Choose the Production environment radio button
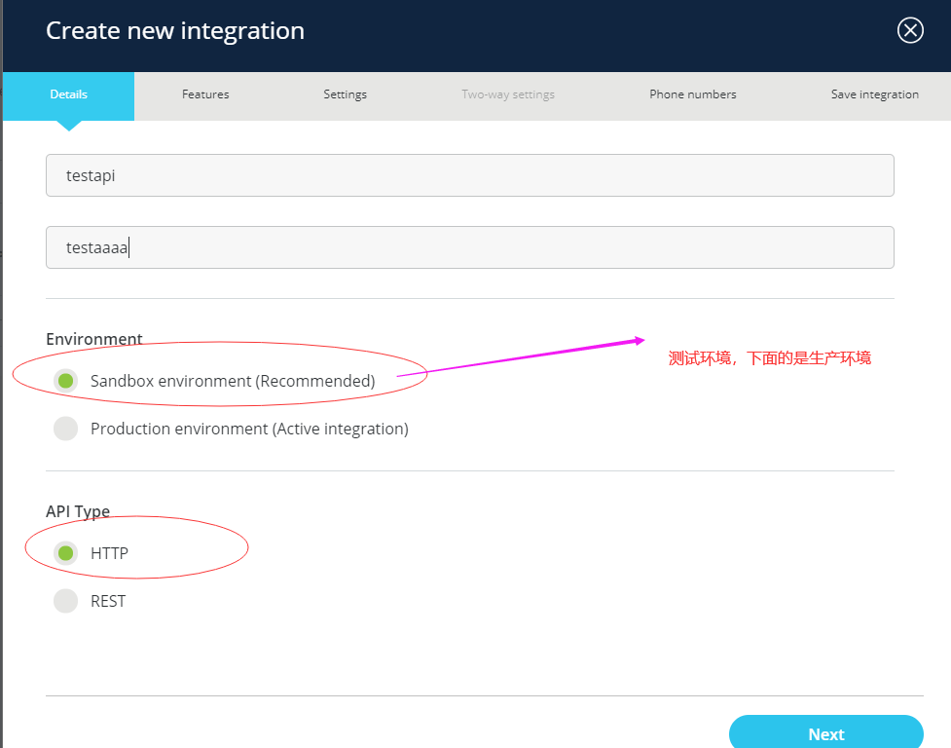951x748 pixels. point(66,429)
